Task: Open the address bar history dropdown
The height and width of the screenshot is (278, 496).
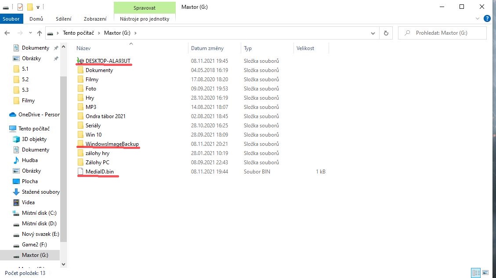Action: click(373, 33)
